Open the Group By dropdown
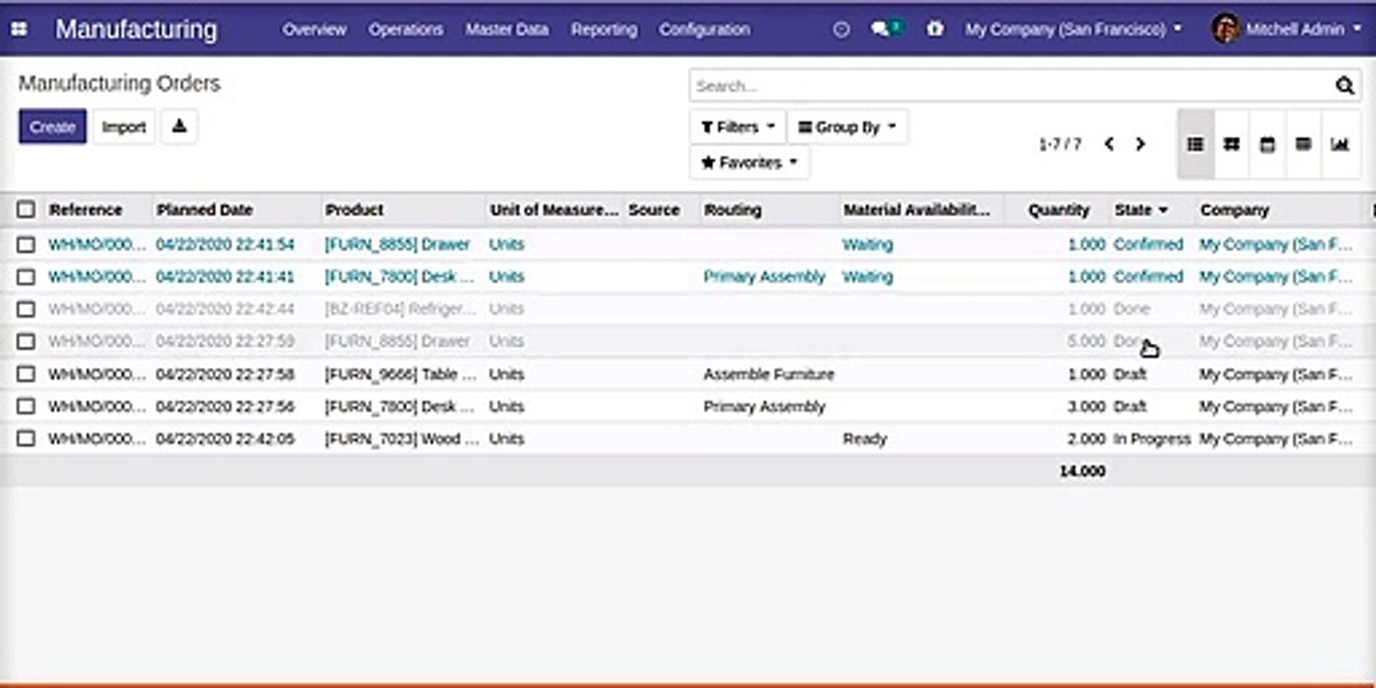 pos(848,127)
